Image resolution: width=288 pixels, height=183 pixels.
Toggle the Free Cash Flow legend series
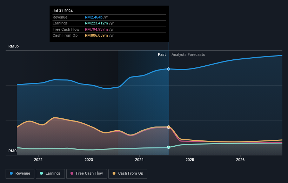point(87,174)
